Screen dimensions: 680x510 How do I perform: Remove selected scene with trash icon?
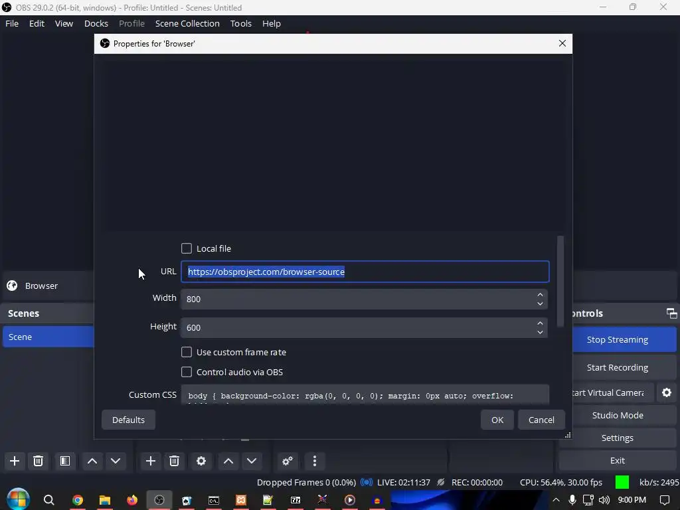click(38, 461)
